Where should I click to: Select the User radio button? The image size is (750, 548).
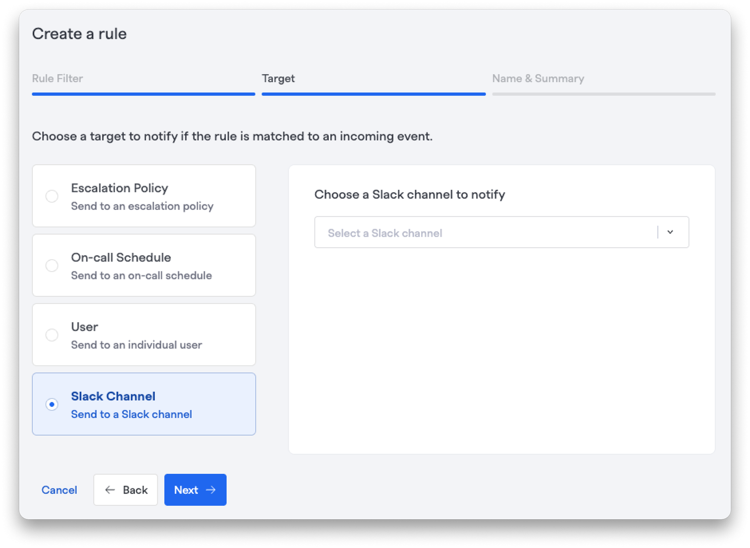pos(51,335)
